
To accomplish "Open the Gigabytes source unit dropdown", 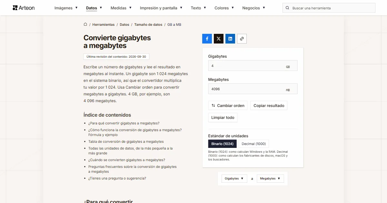I will [234, 179].
